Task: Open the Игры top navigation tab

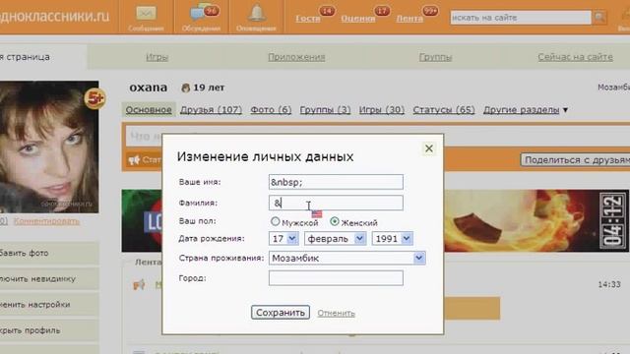Action: 157,57
